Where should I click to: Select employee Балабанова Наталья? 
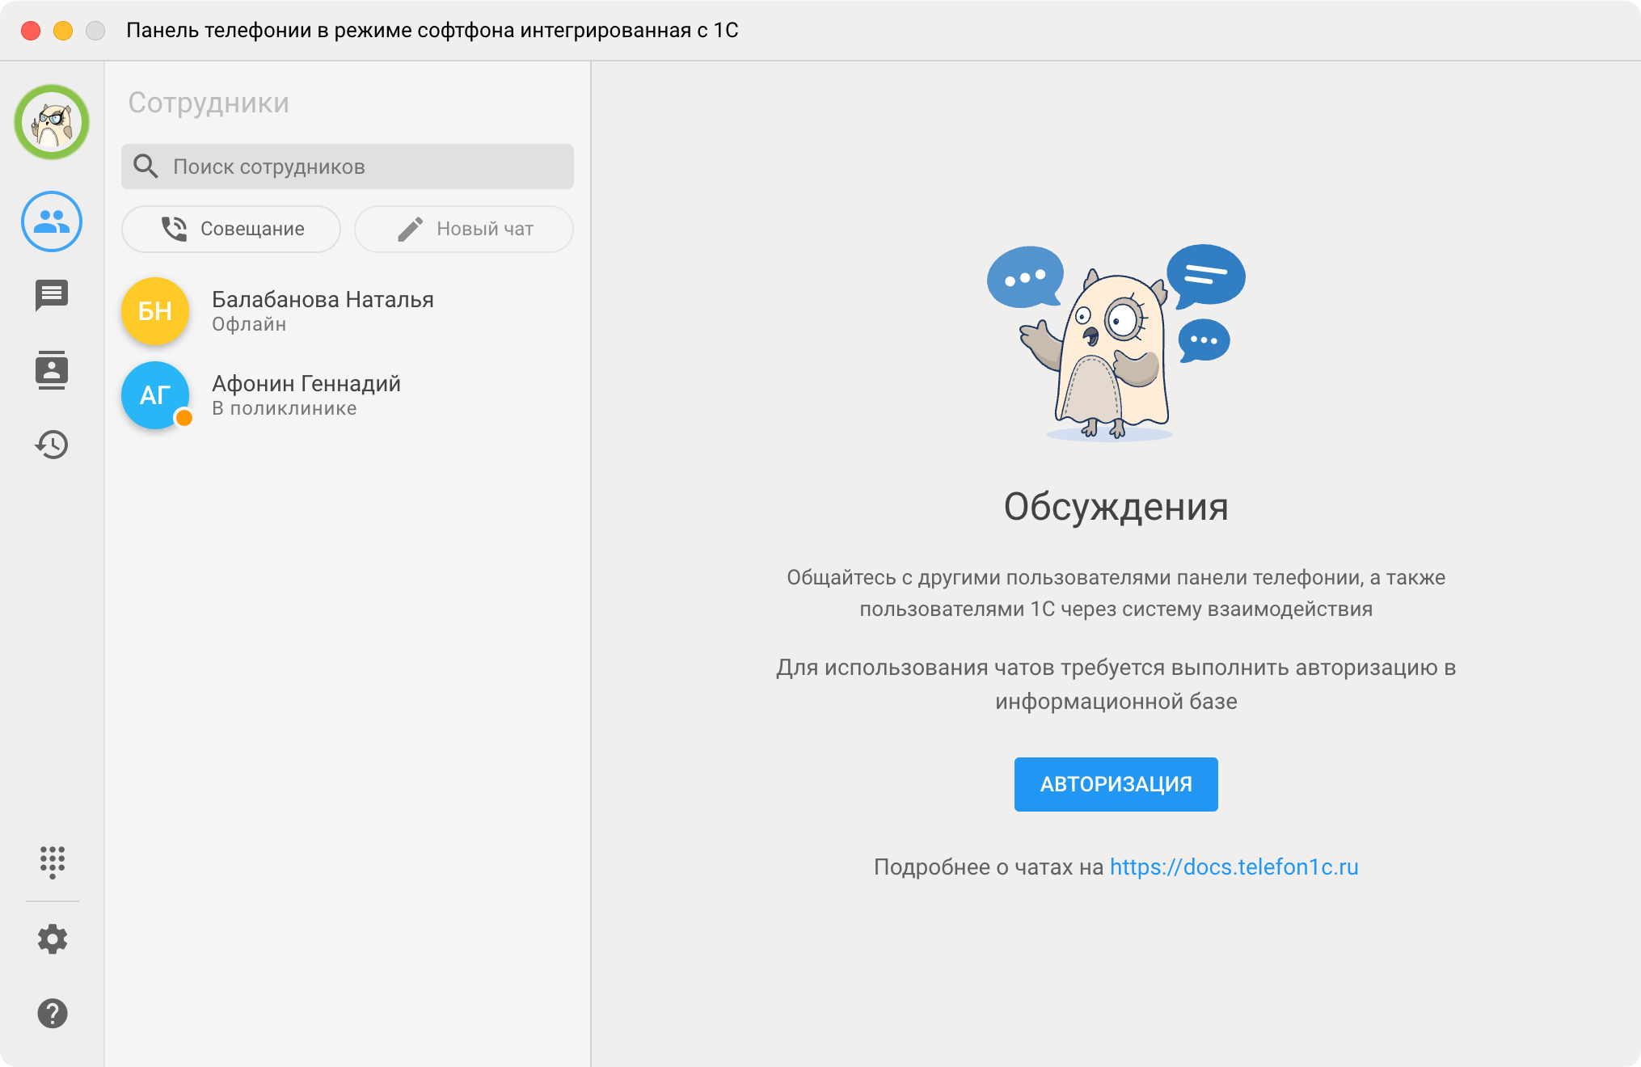[348, 311]
